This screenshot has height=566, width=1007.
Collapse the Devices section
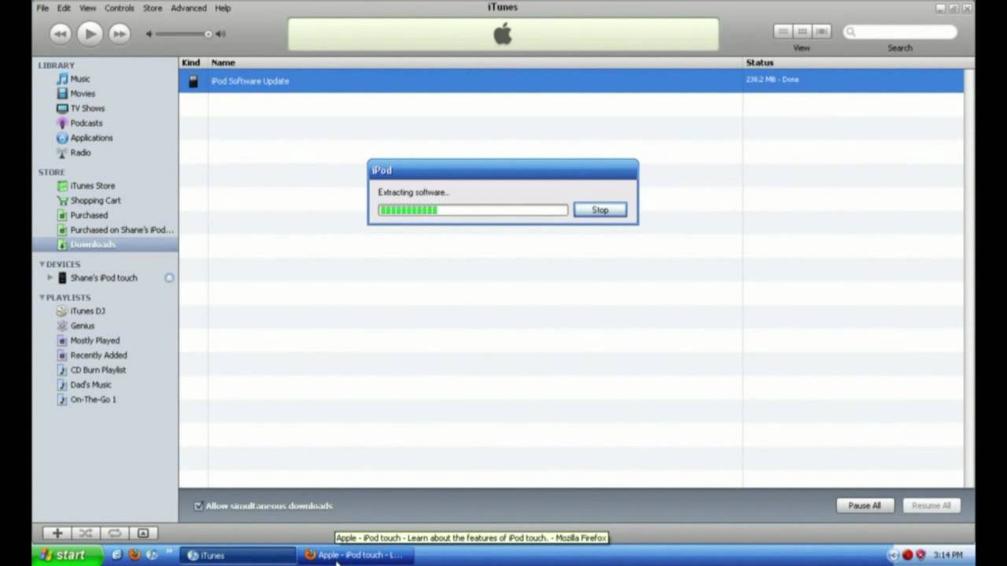(x=42, y=264)
